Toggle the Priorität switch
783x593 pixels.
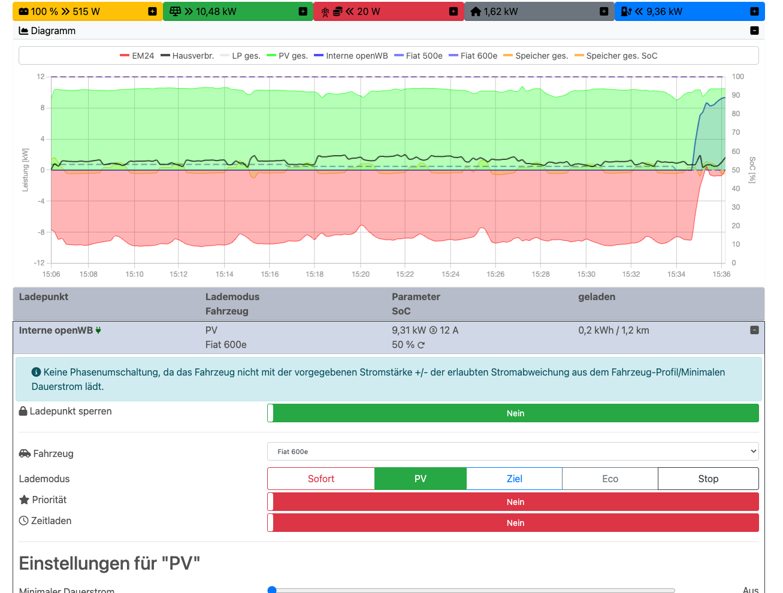[513, 502]
